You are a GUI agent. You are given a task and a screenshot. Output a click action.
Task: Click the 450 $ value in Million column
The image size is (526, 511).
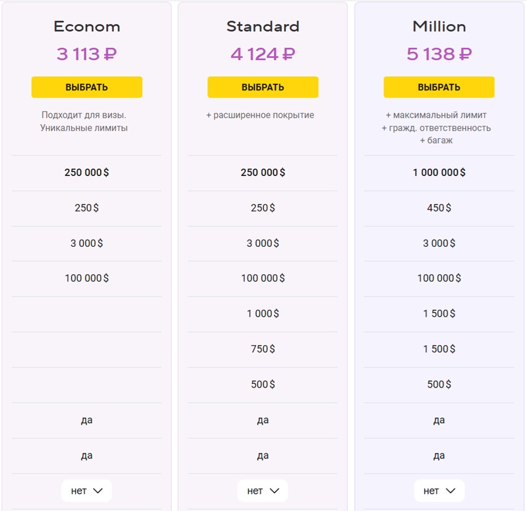click(x=439, y=208)
